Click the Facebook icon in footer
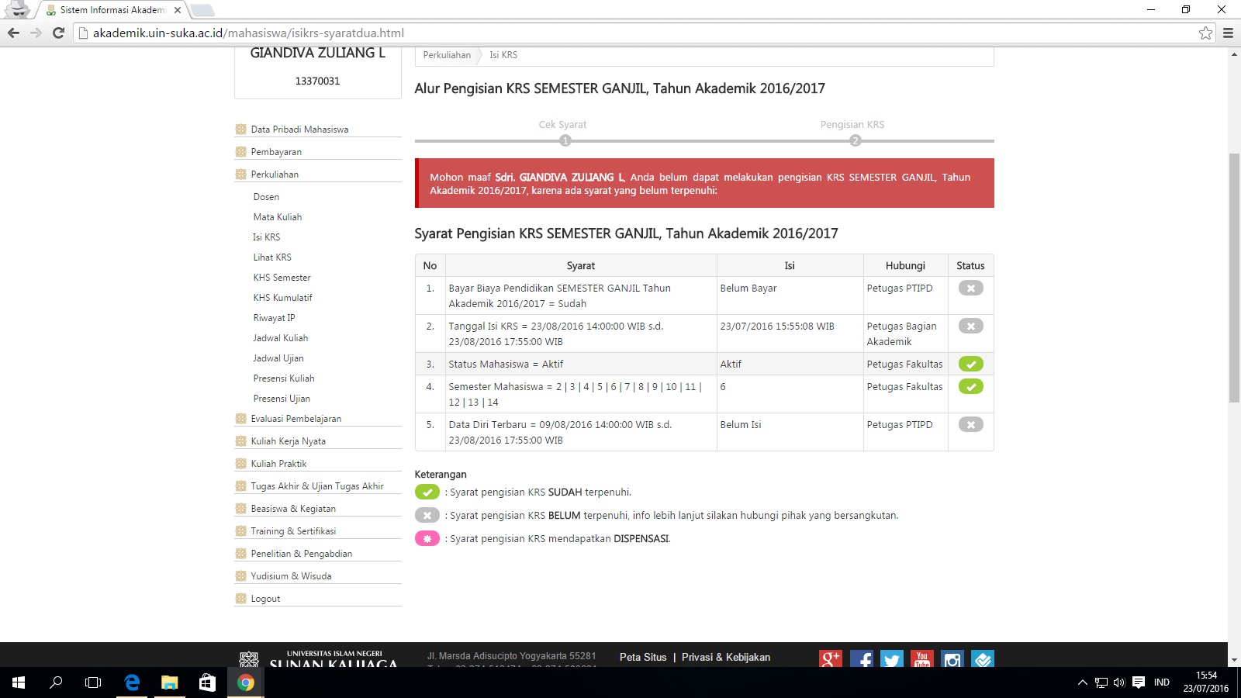This screenshot has width=1241, height=698. (x=861, y=658)
